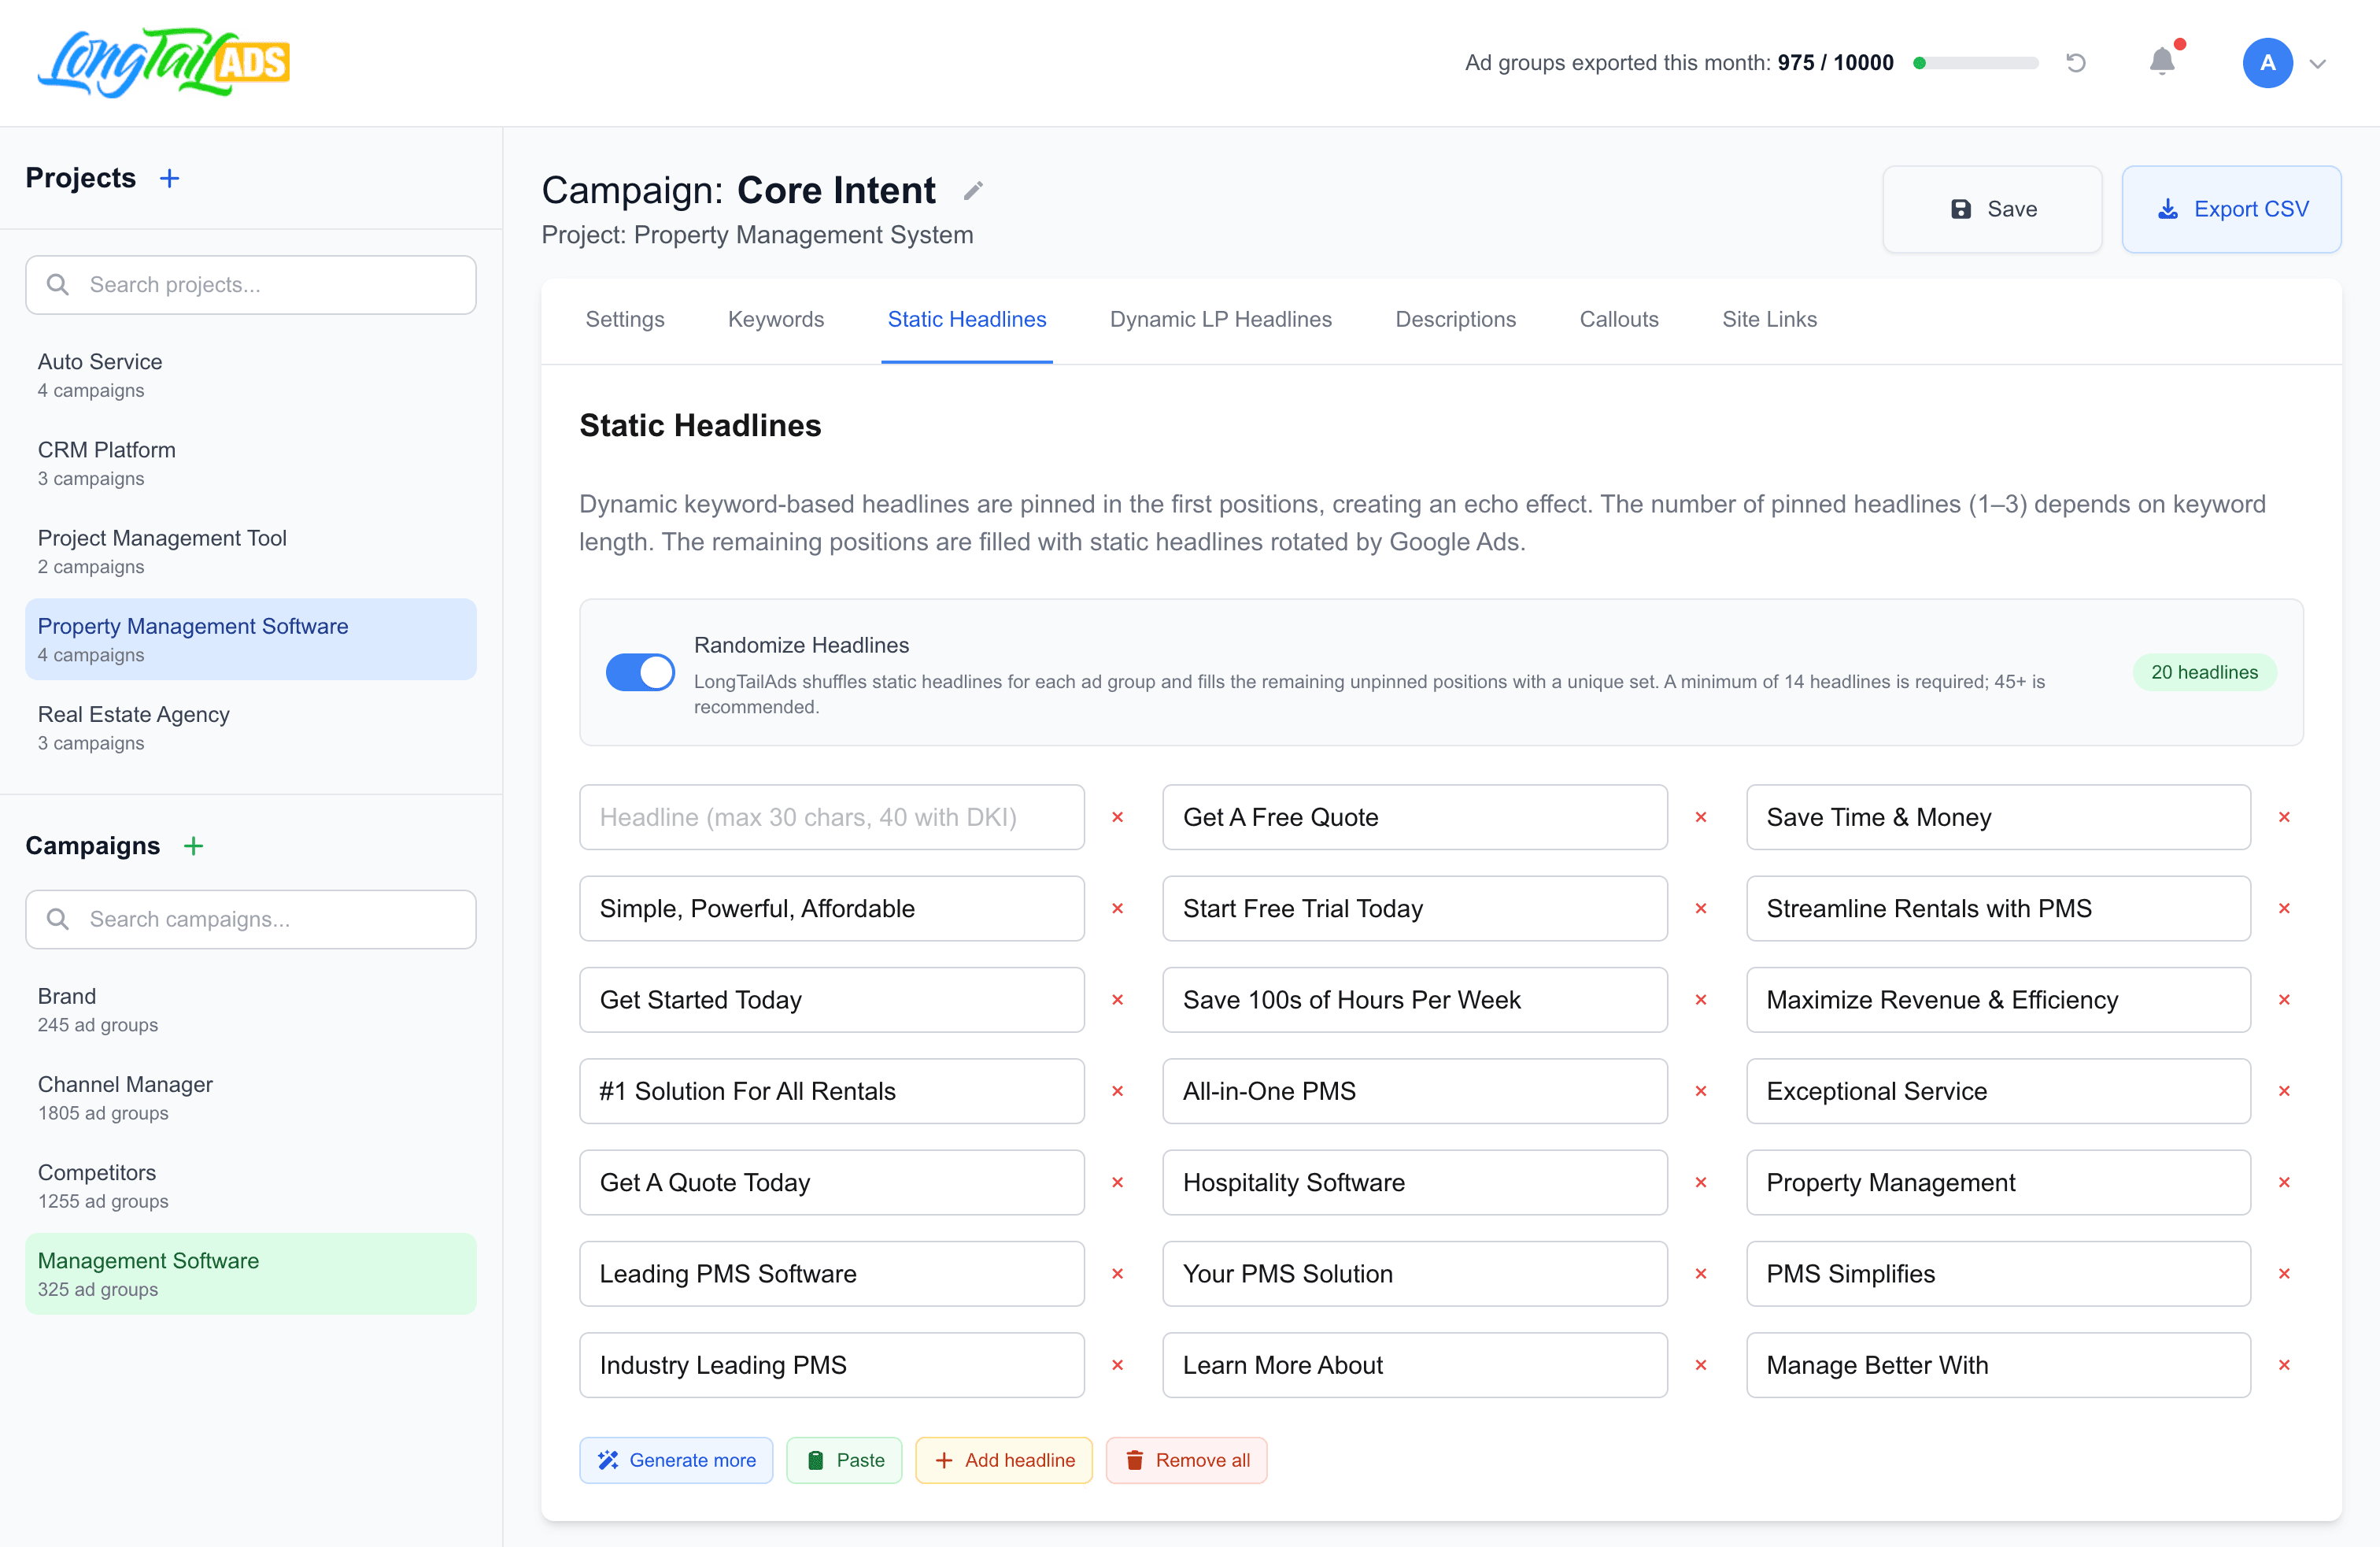Open the Management Software campaign
Screen dimensions: 2380x1547
[251, 1274]
